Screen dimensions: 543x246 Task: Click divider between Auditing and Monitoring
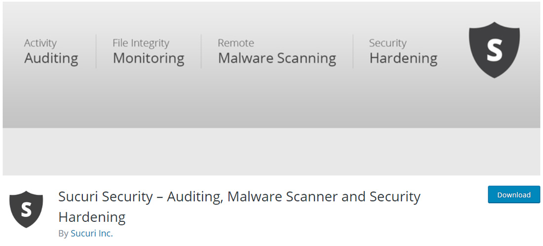click(x=96, y=51)
